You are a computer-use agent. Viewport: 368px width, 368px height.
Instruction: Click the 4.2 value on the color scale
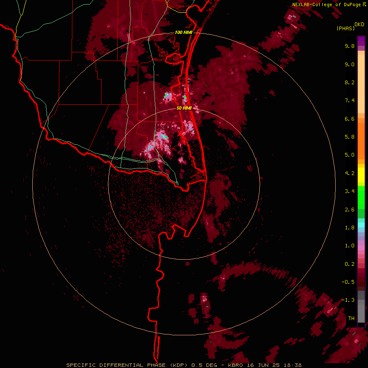pos(350,173)
